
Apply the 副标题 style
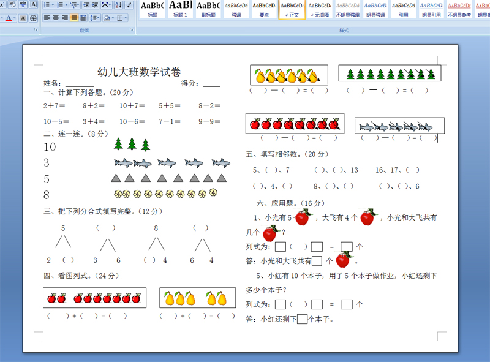pyautogui.click(x=208, y=9)
